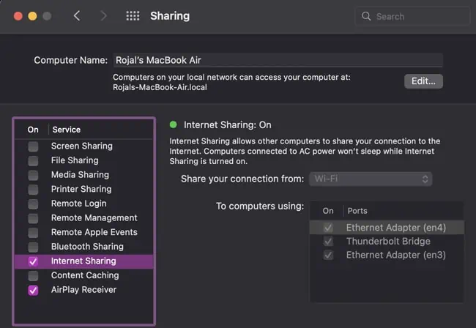The width and height of the screenshot is (476, 328).
Task: Select Bluetooth Sharing in the service list
Action: (x=87, y=247)
